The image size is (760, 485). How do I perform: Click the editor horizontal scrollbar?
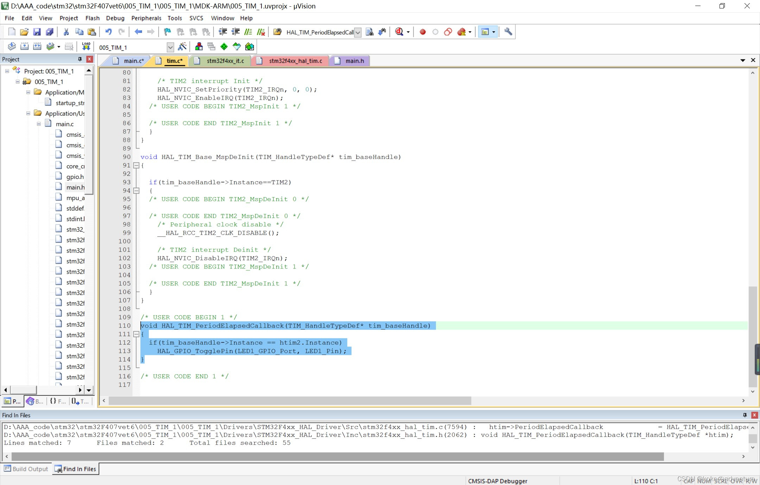[x=290, y=401]
